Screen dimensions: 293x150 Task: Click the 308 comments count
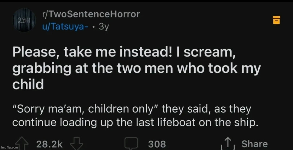[x=157, y=144]
